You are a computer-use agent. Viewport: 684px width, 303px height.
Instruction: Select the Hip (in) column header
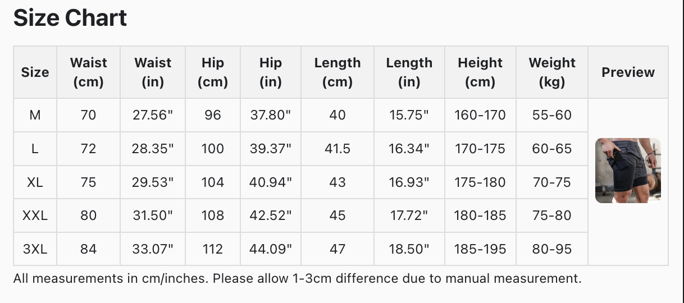pyautogui.click(x=270, y=72)
